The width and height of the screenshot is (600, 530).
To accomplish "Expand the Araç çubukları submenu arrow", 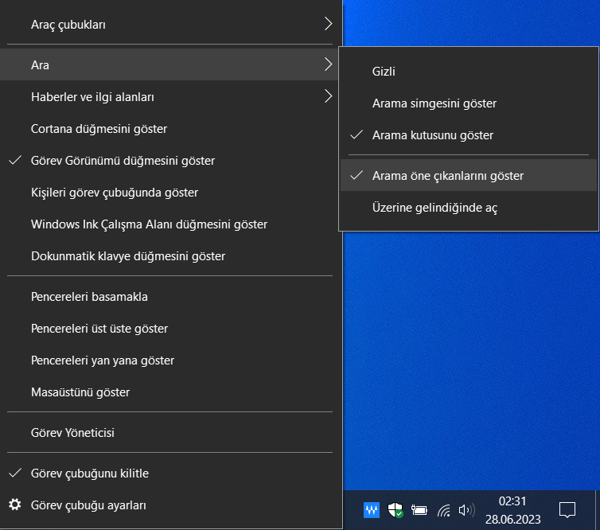I will (328, 24).
